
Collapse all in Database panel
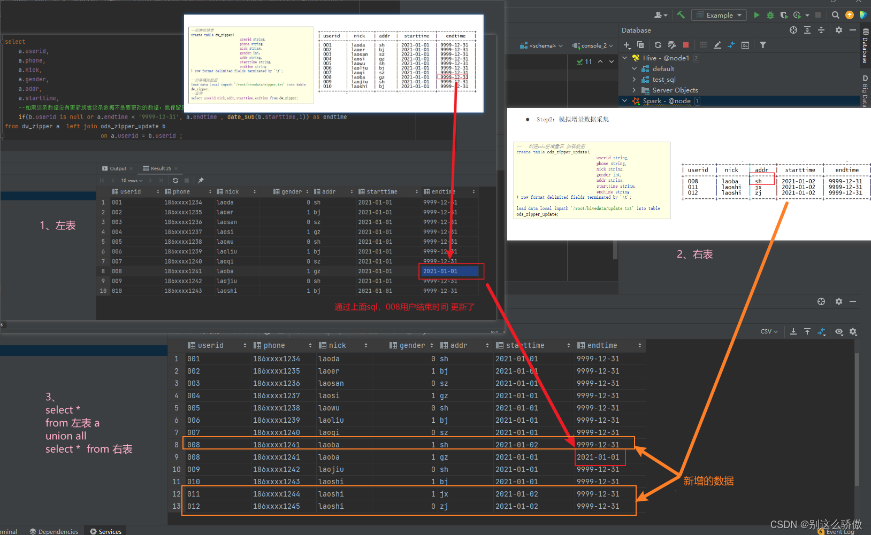[x=821, y=30]
